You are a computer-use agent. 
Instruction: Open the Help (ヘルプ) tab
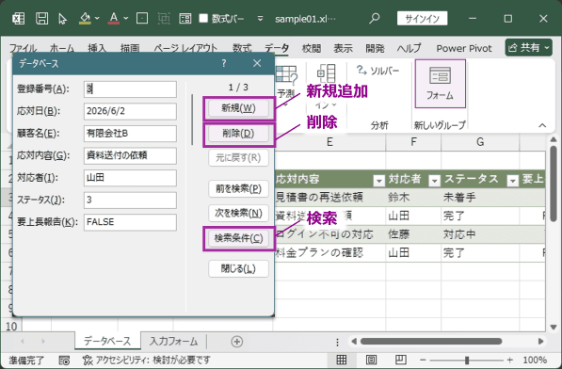point(409,48)
